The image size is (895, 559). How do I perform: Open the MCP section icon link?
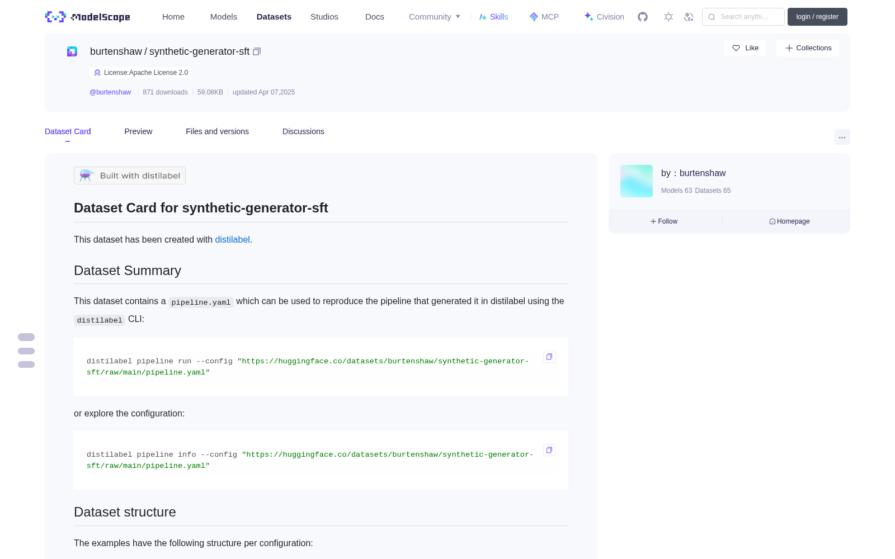(544, 17)
